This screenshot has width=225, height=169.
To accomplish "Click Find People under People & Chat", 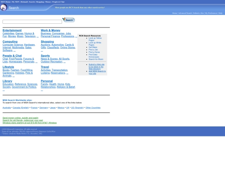I will [x=16, y=59].
